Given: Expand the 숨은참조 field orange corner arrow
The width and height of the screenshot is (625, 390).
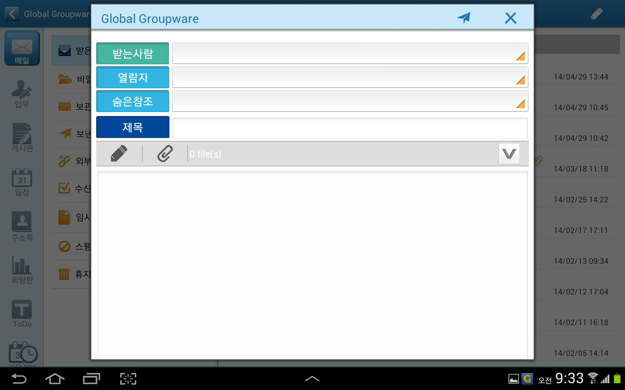Looking at the screenshot, I should pyautogui.click(x=521, y=104).
